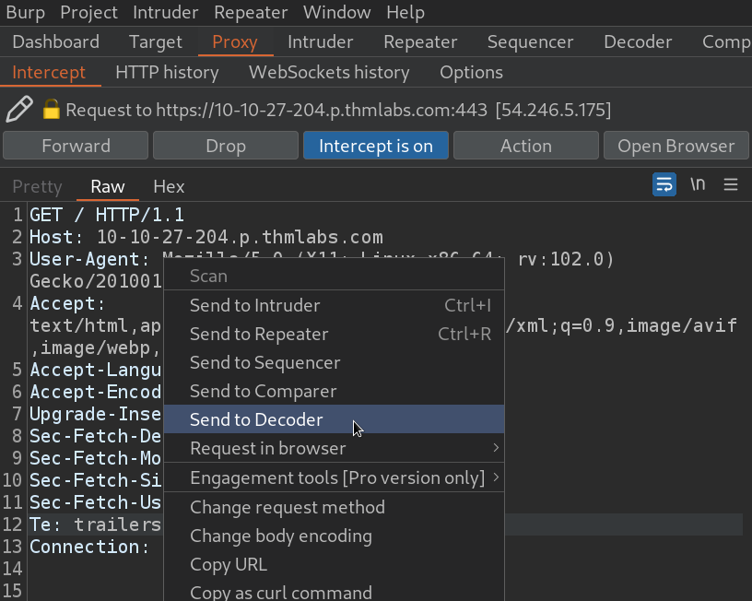Expand the Engagement tools submenu

click(335, 478)
